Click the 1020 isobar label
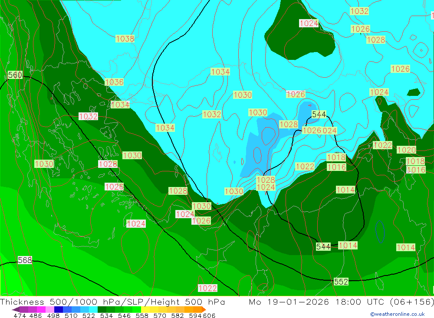The height and width of the screenshot is (318, 434). tap(406, 150)
